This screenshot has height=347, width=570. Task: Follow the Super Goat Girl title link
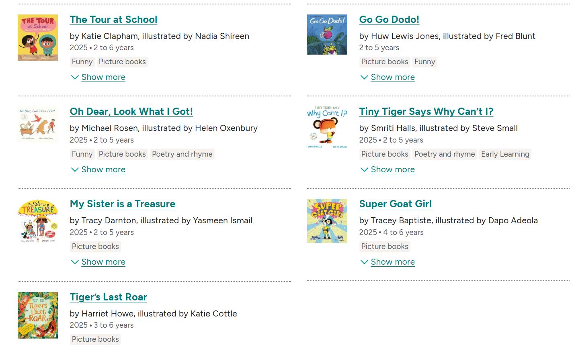395,204
